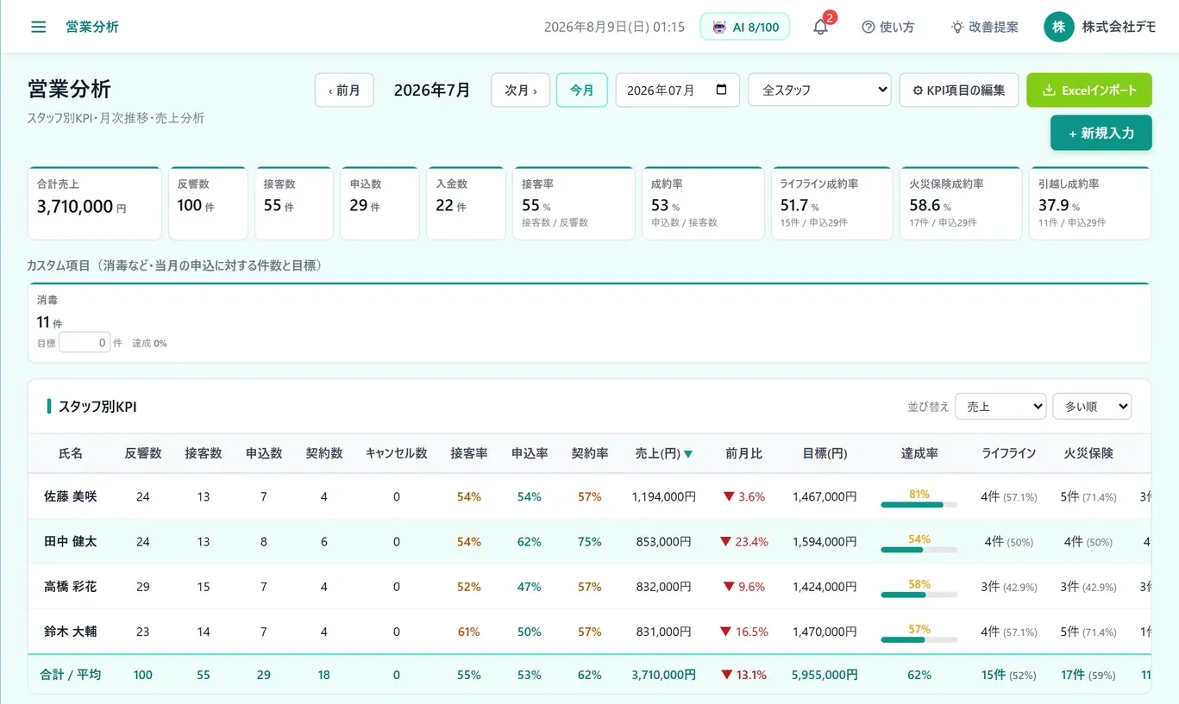Expand the 全スタッフ staff dropdown
Image resolution: width=1179 pixels, height=704 pixels.
click(x=819, y=90)
